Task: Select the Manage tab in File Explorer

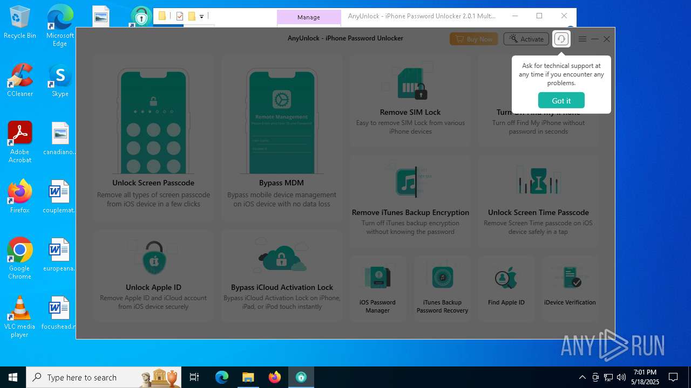Action: point(309,17)
